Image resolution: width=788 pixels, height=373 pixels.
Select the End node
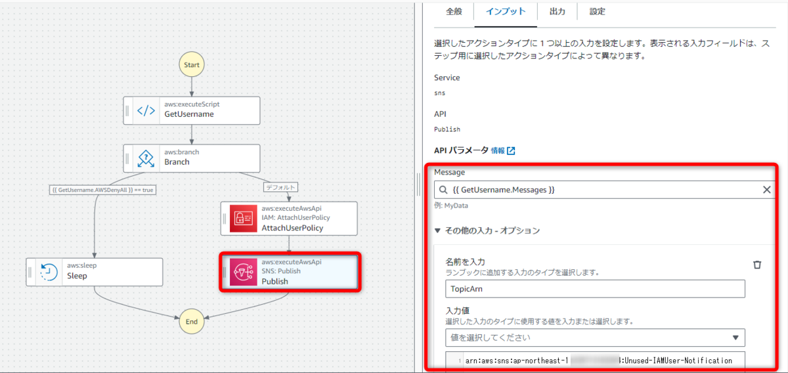192,322
